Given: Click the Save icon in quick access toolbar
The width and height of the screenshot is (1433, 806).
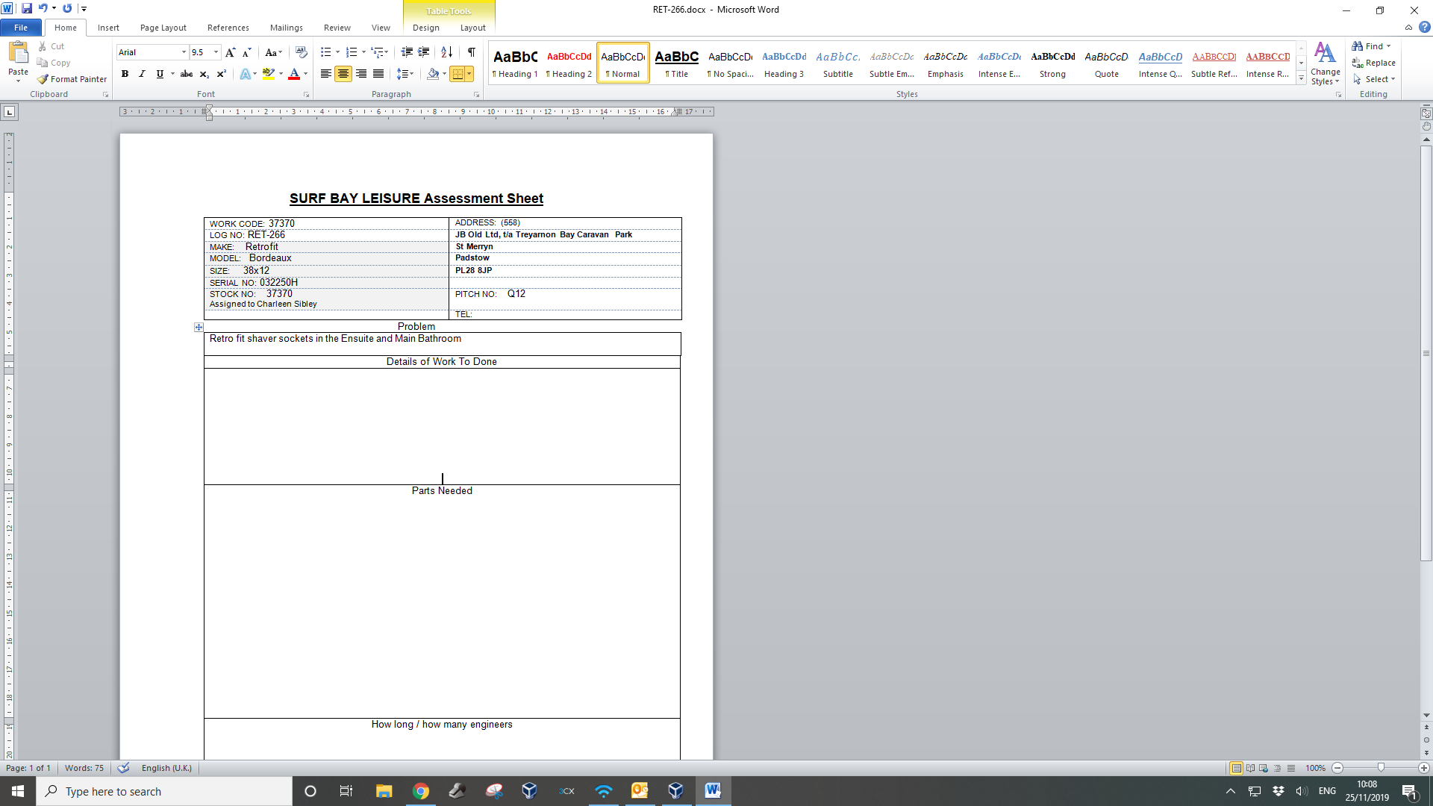Looking at the screenshot, I should 27,8.
